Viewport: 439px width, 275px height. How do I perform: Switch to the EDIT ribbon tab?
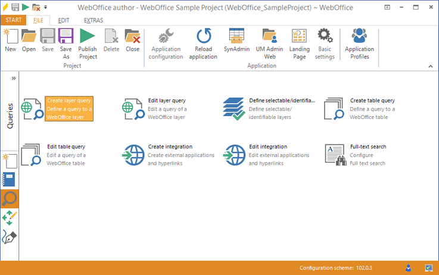[x=64, y=20]
